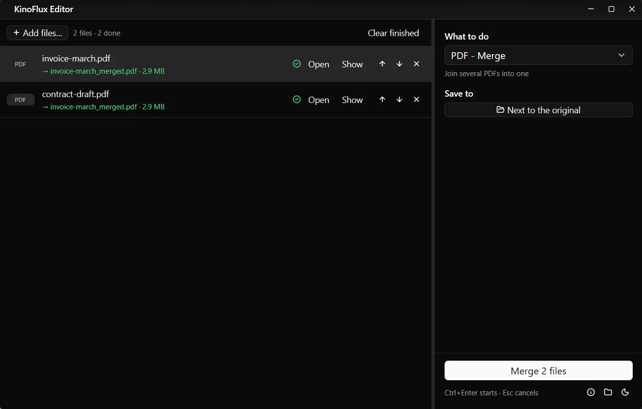Move contract-draft.pdf up in the list
Image resolution: width=642 pixels, height=409 pixels.
pyautogui.click(x=382, y=100)
